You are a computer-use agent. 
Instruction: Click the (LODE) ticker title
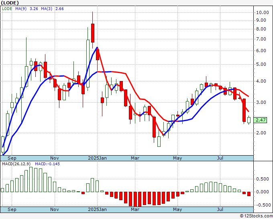[10, 3]
